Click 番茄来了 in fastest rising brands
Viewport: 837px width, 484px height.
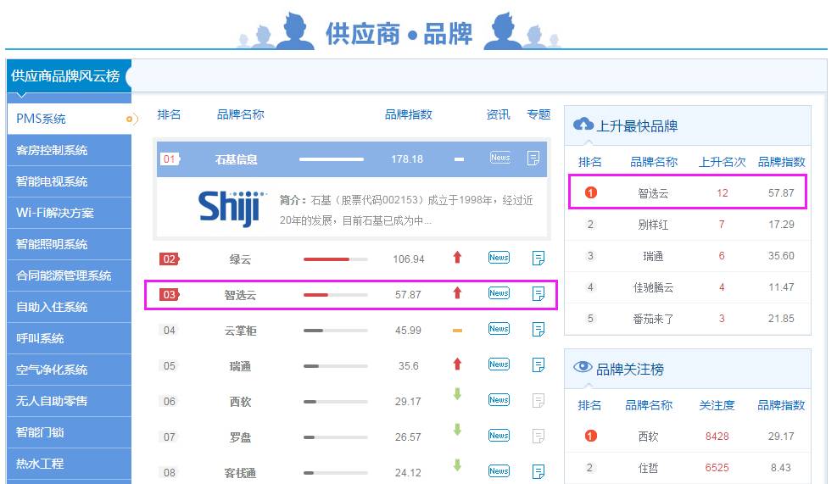click(653, 319)
